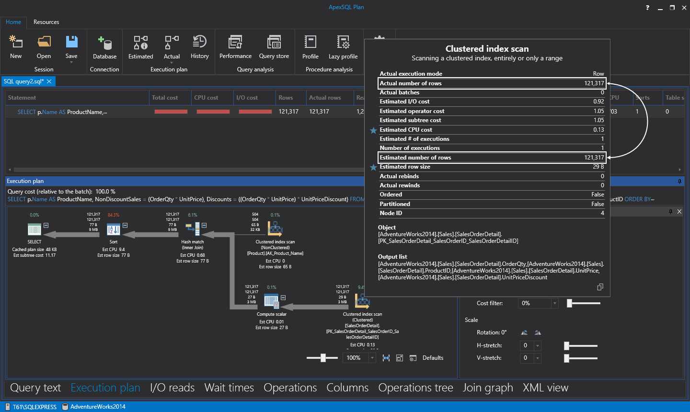Rotate the plan clockwise
690x412 pixels.
[x=538, y=332]
